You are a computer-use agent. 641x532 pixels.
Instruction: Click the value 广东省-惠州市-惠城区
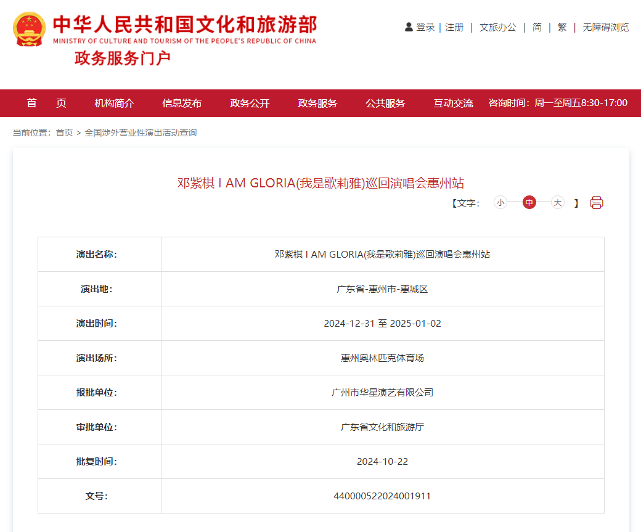click(x=382, y=289)
